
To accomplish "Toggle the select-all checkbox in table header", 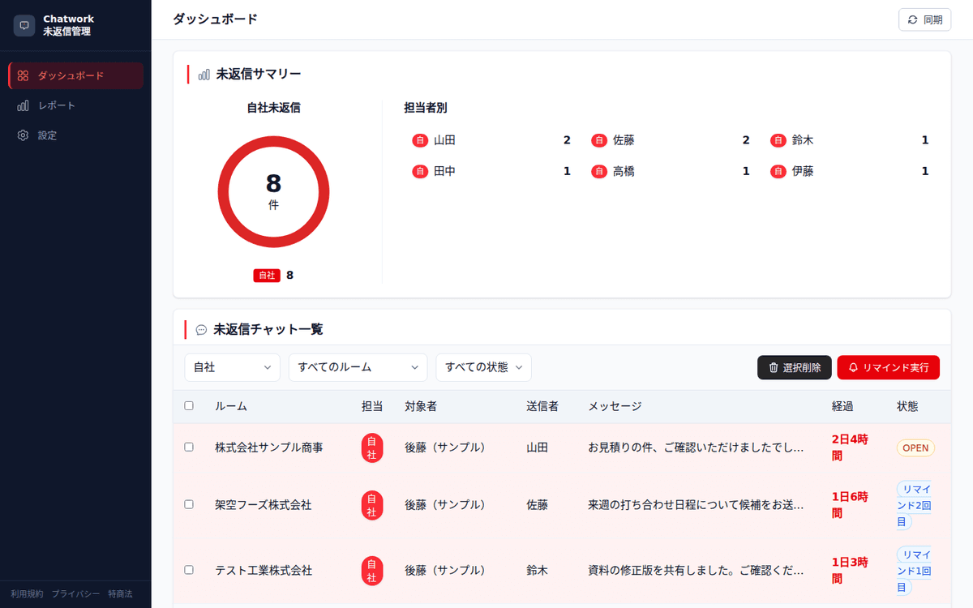I will coord(189,406).
